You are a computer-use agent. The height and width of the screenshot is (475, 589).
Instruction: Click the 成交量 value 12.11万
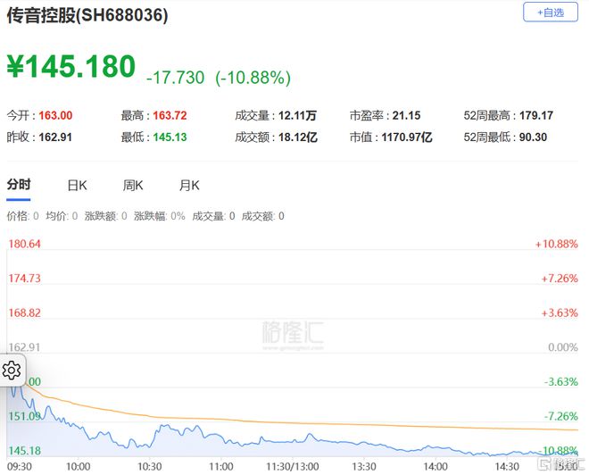(297, 115)
